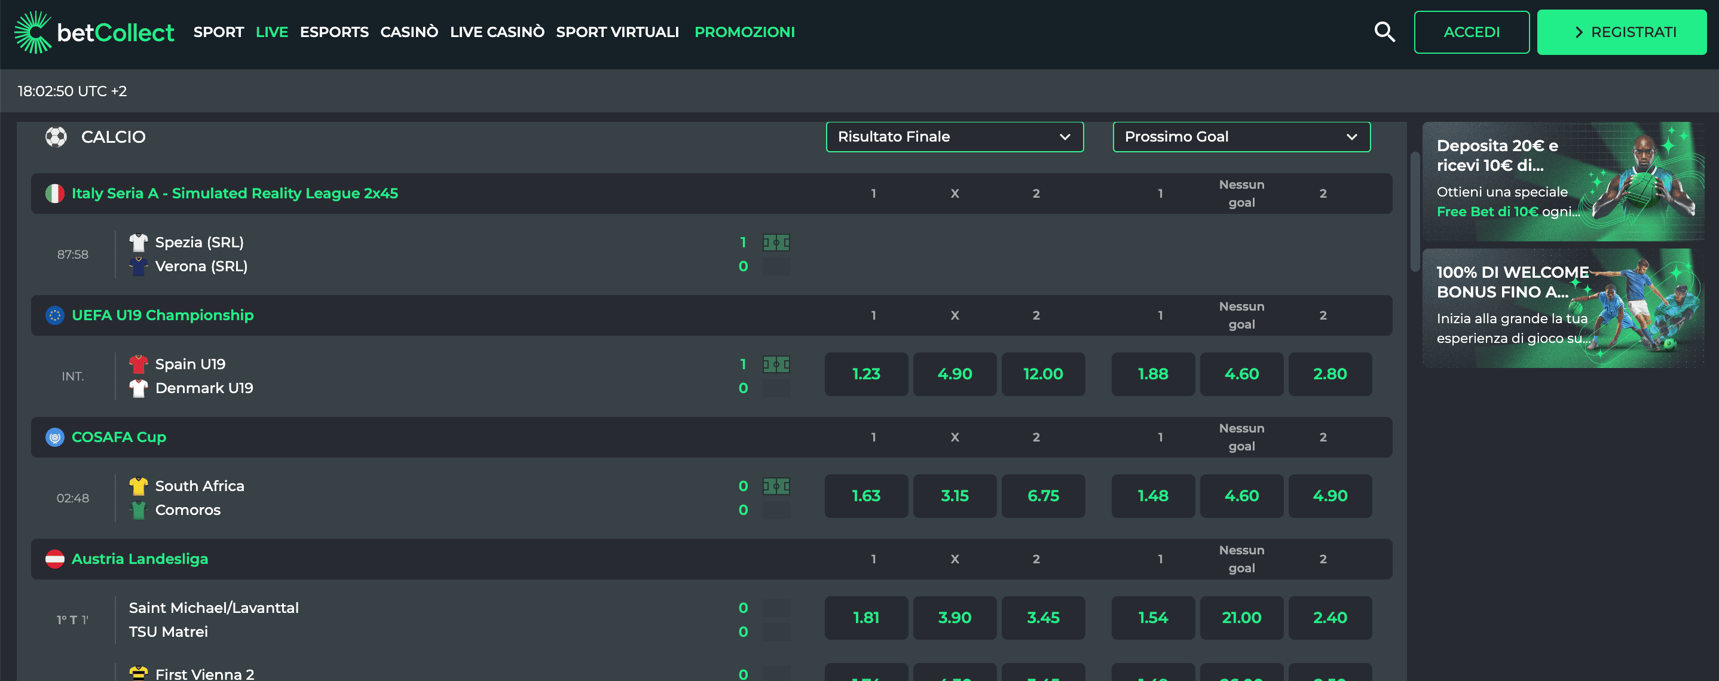Select the 3.15 draw odd for South Africa game
1719x681 pixels.
click(955, 496)
